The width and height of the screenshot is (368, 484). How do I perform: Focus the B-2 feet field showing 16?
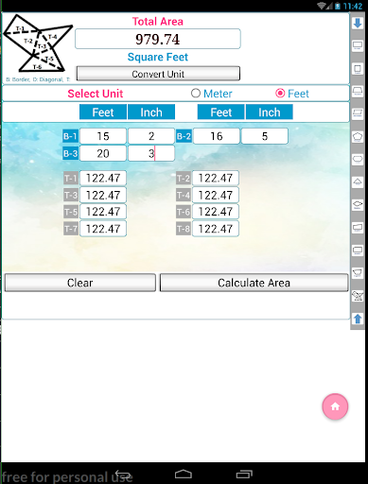[217, 136]
